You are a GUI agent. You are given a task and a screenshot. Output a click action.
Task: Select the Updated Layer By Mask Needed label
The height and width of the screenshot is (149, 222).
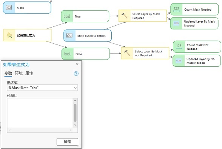(x=199, y=23)
